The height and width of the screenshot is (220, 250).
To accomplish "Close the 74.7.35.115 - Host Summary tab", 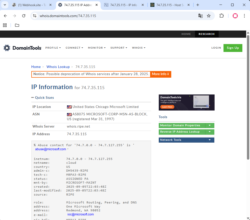I will [189, 5].
